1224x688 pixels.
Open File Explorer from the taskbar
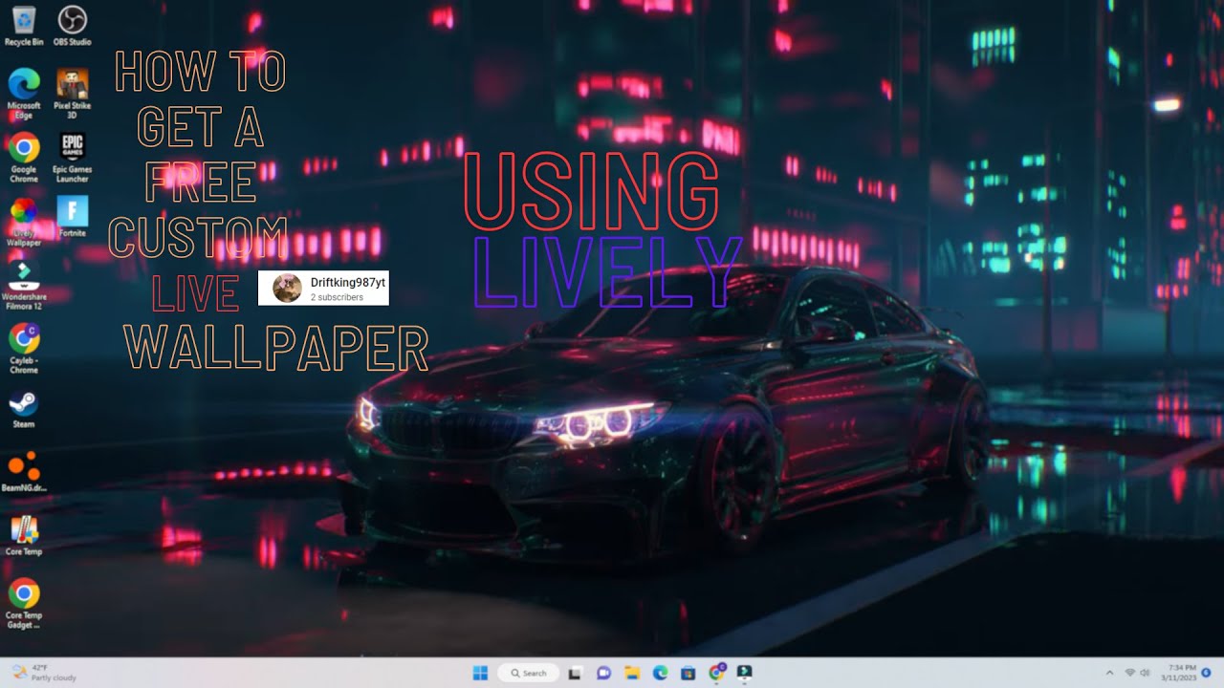632,673
